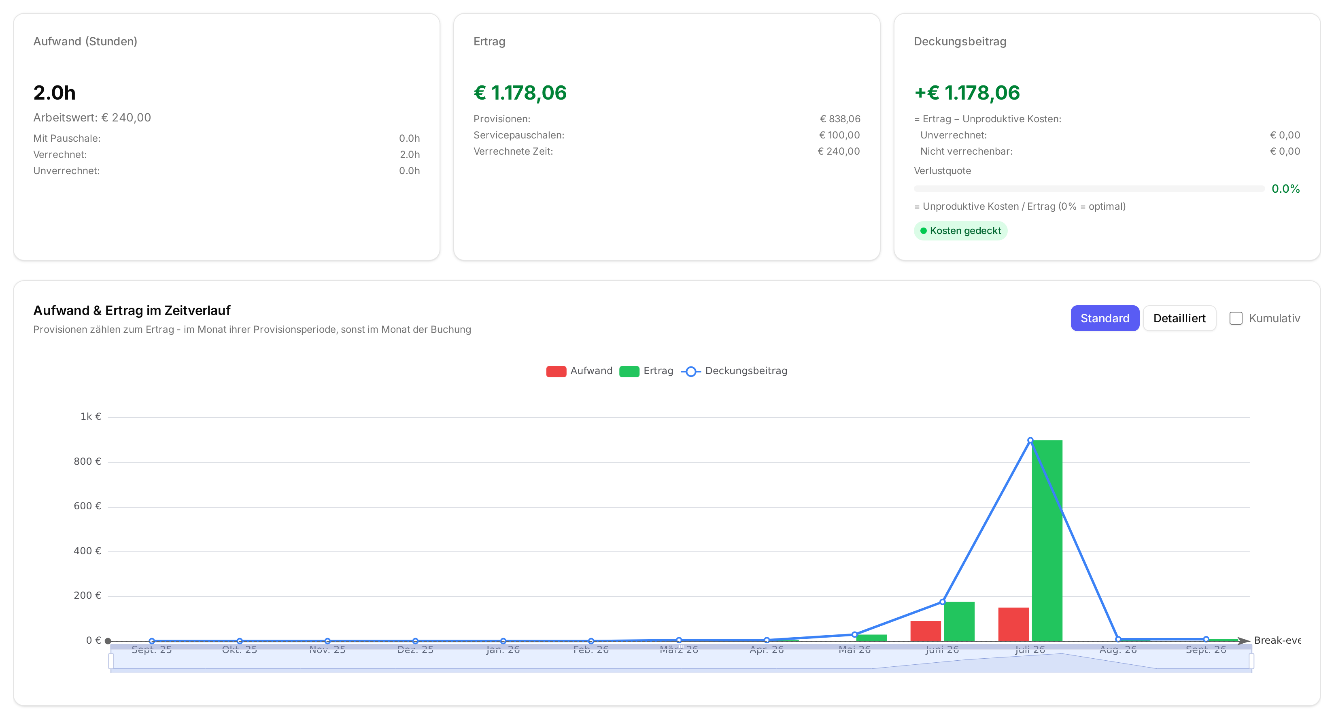Click the Deckungsbeitrag data point at Juni 26
Screen dimensions: 1334x719
click(x=943, y=602)
